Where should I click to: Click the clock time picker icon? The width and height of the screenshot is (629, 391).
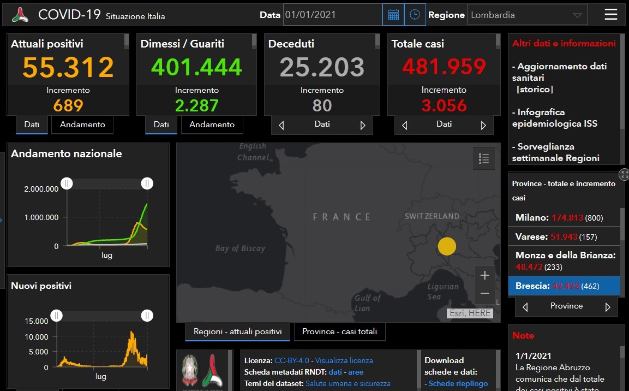pos(415,15)
